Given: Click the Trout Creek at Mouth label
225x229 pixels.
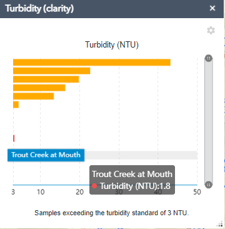Looking at the screenshot, I should (46, 155).
